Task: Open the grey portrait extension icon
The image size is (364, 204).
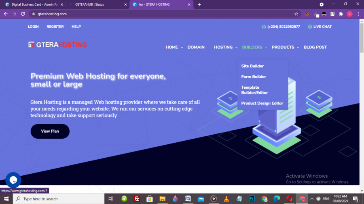Action: click(332, 14)
